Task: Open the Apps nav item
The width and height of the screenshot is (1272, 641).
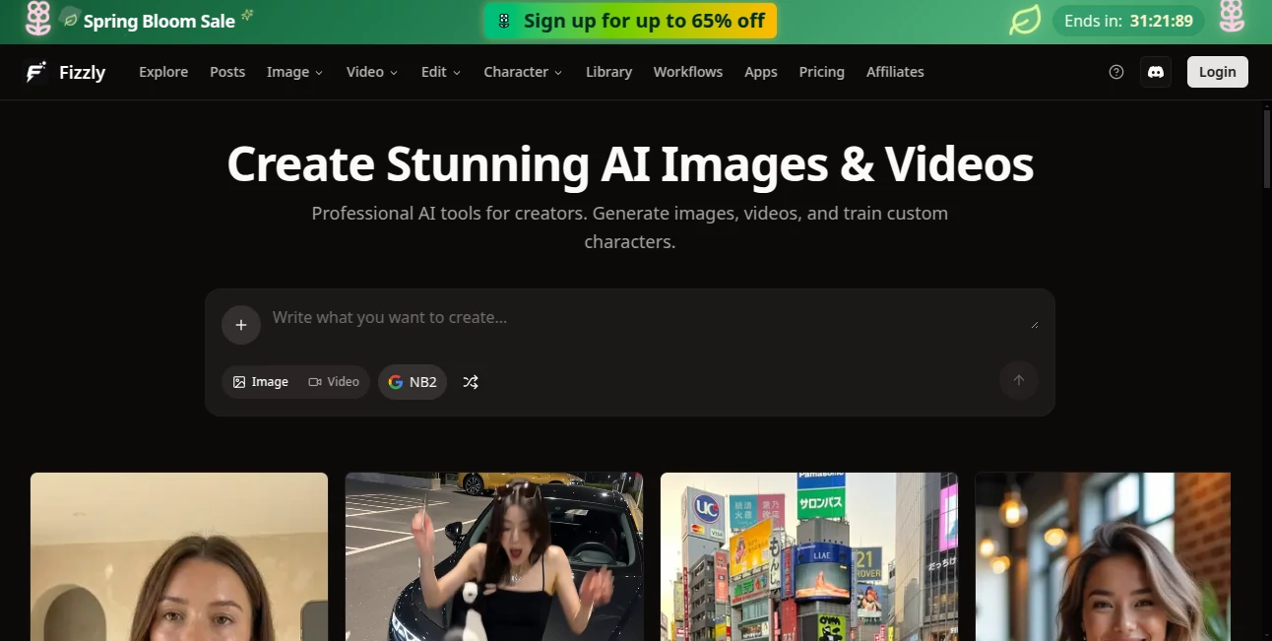Action: tap(761, 72)
